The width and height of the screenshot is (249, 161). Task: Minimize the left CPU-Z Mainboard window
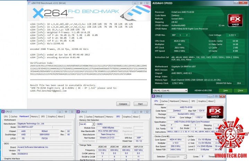tap(60, 111)
